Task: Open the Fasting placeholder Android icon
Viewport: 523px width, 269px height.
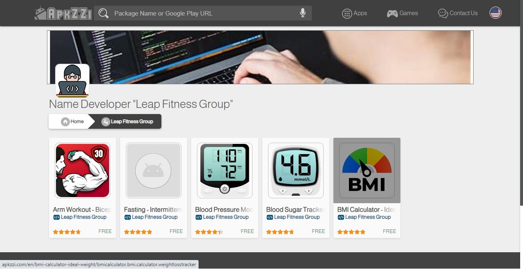Action: [154, 170]
